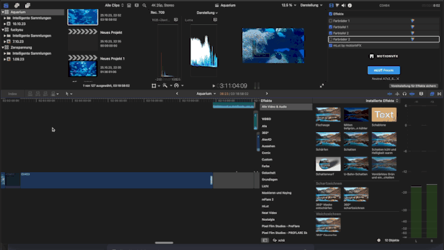444x250 pixels.
Task: Play the viewer with the play button
Action: [x=214, y=86]
